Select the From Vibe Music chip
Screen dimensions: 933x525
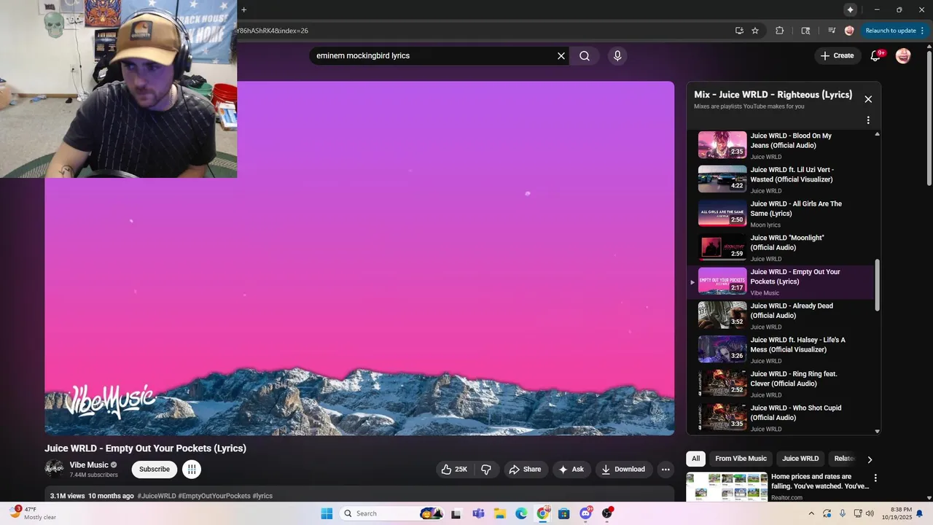[x=741, y=459]
